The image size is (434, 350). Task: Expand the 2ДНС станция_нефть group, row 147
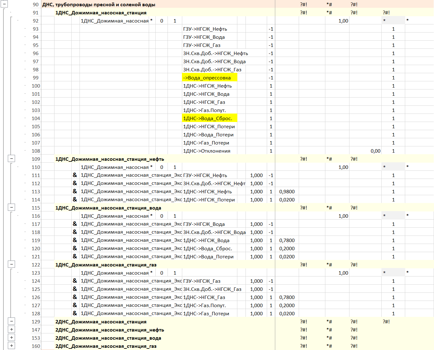12,329
